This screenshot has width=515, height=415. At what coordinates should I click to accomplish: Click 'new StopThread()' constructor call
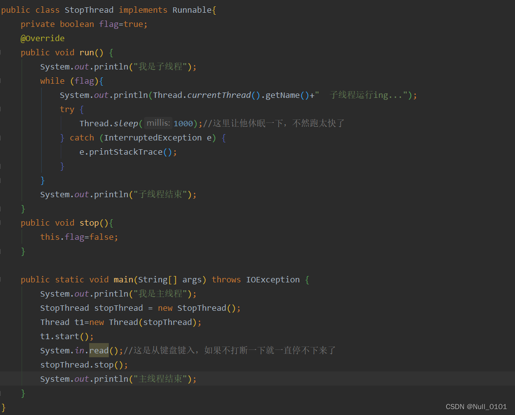(199, 308)
